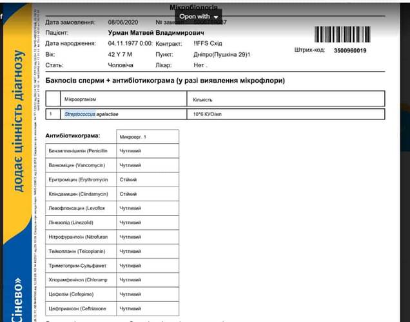
Task: Click contract value !!FFS Схід
Action: coord(208,43)
